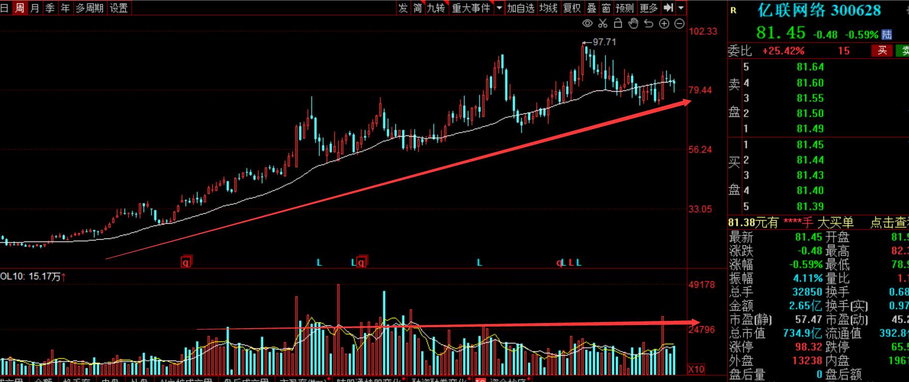The image size is (909, 382).
Task: Open the 更多 menu
Action: (x=649, y=8)
